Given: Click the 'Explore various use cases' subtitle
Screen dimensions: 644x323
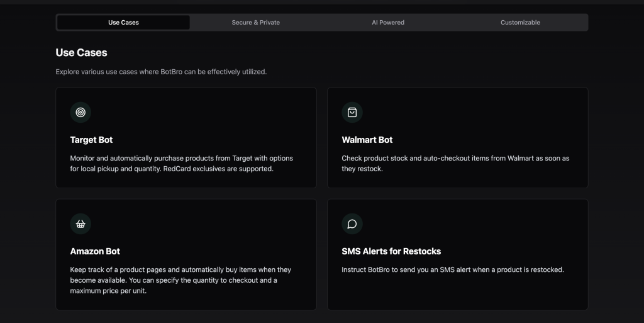Looking at the screenshot, I should pos(161,72).
